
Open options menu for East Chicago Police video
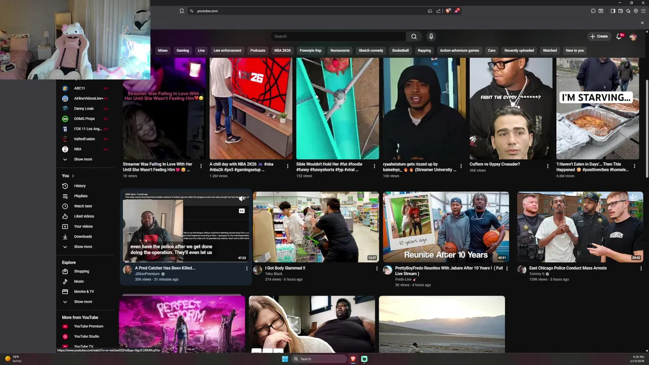[x=641, y=269]
